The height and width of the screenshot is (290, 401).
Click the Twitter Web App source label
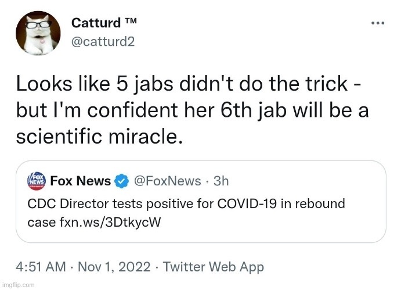214,267
